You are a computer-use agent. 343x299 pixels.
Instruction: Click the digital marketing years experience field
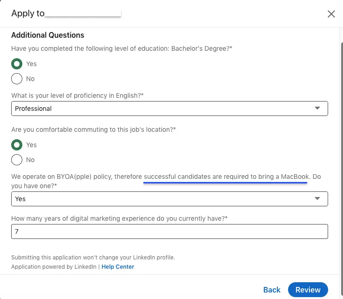[169, 231]
